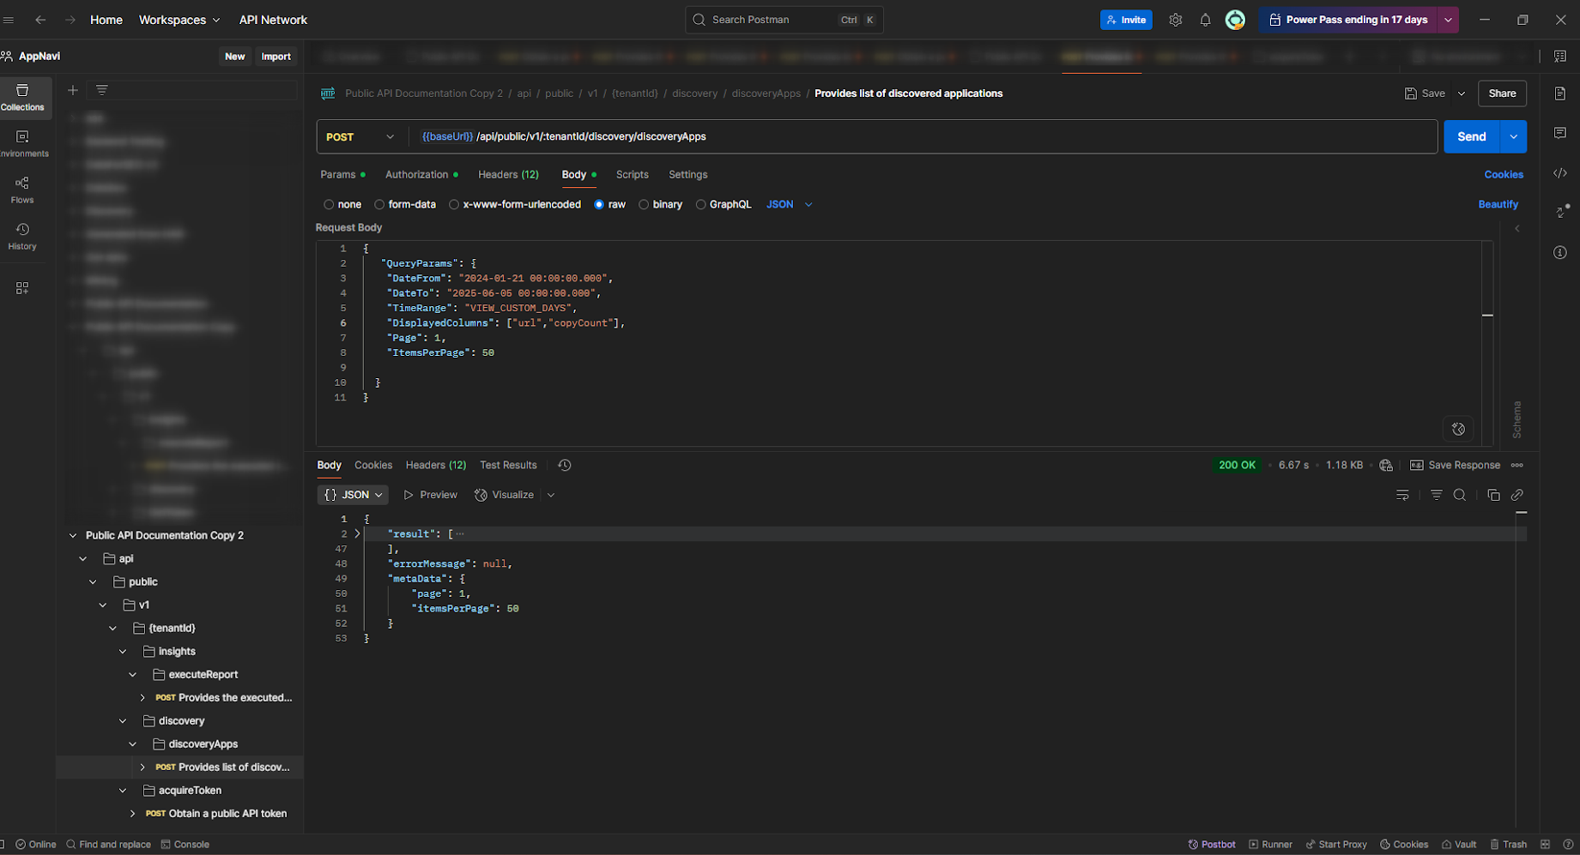Open the notifications bell
Viewport: 1580px width, 855px height.
1205,20
